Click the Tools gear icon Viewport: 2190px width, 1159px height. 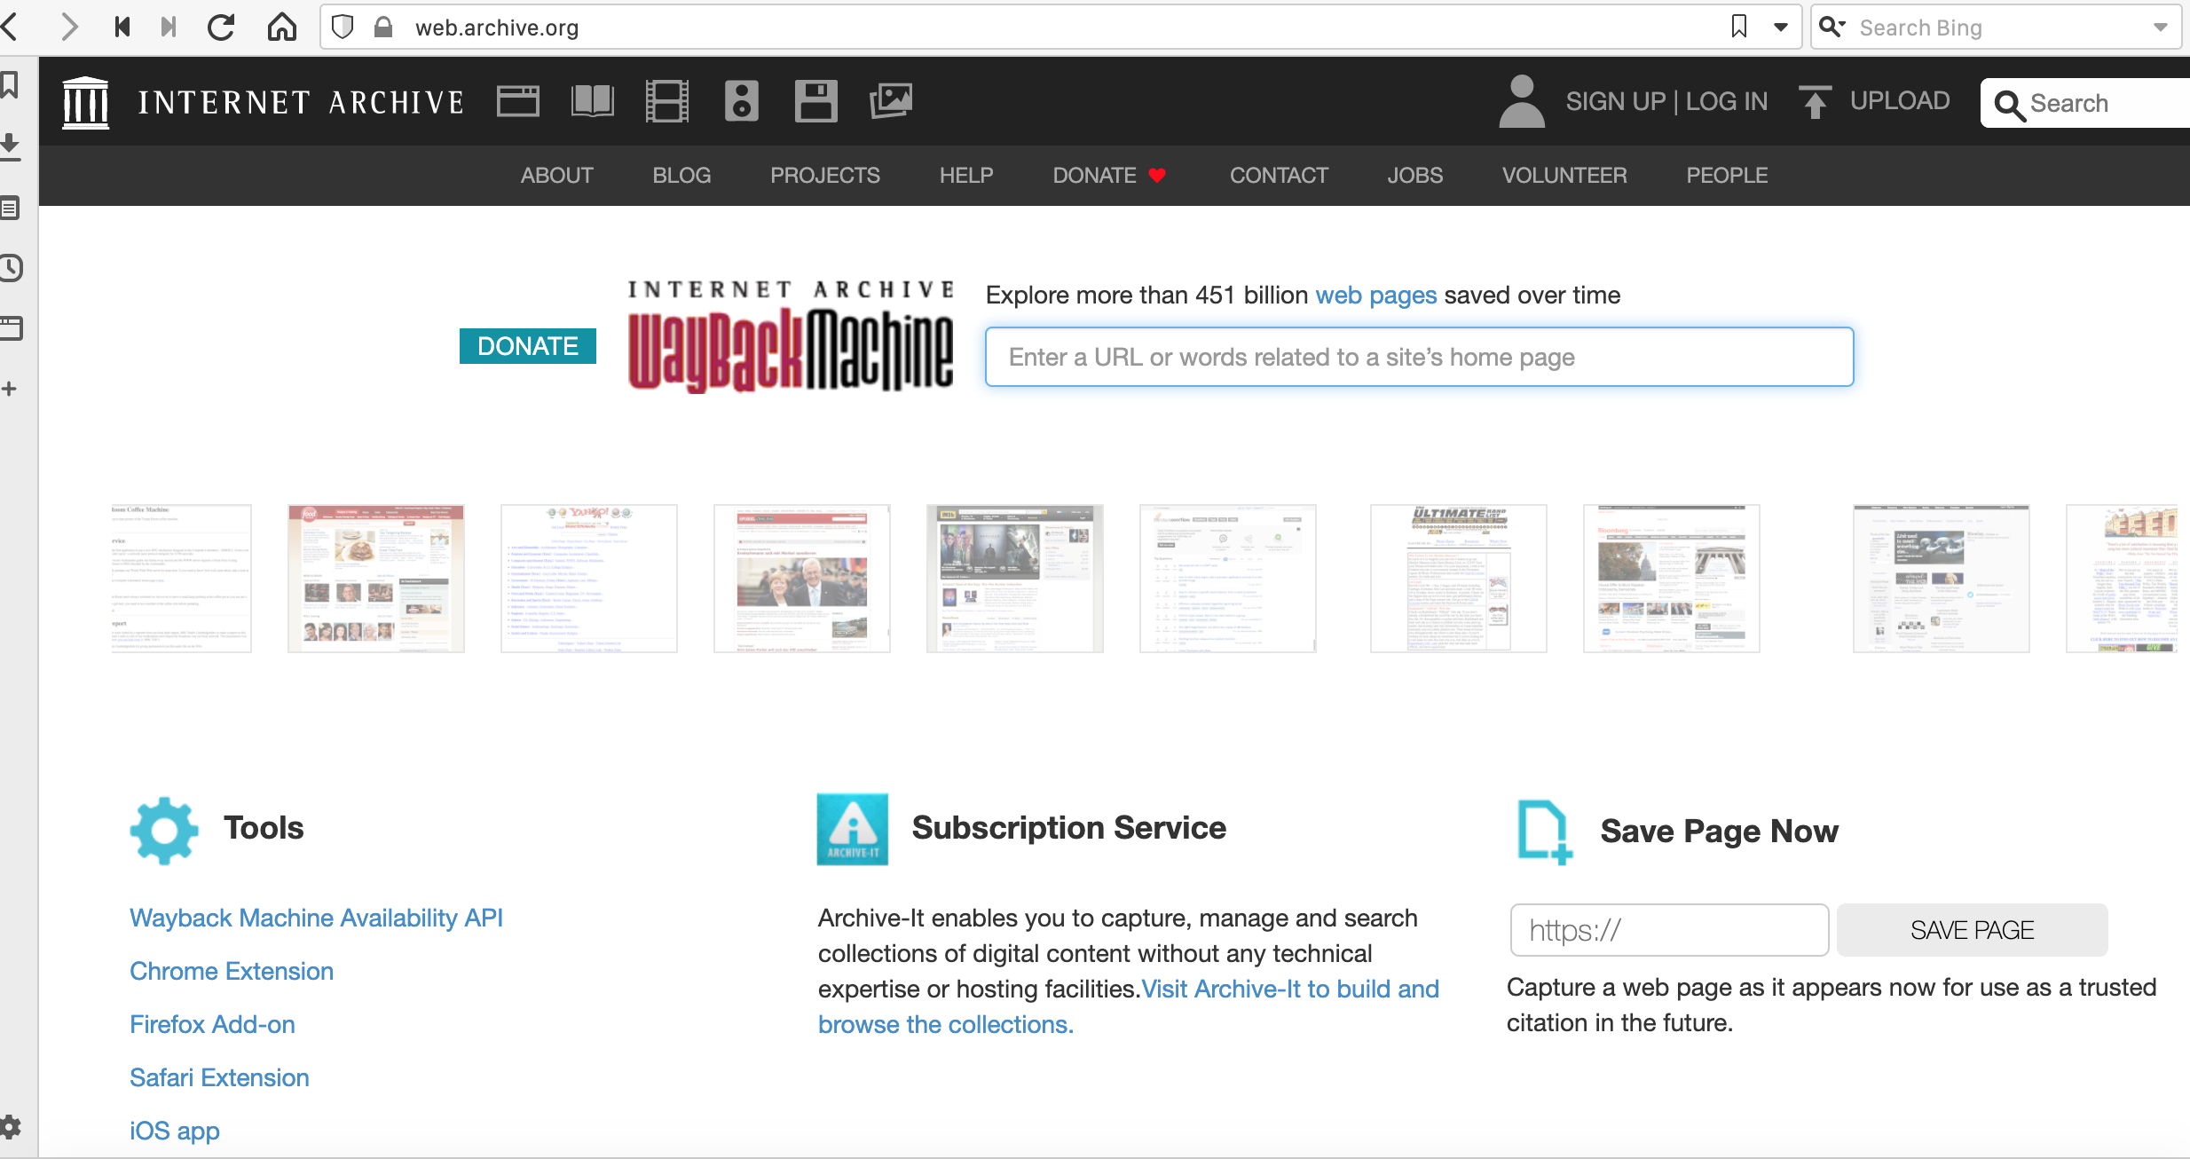click(164, 830)
